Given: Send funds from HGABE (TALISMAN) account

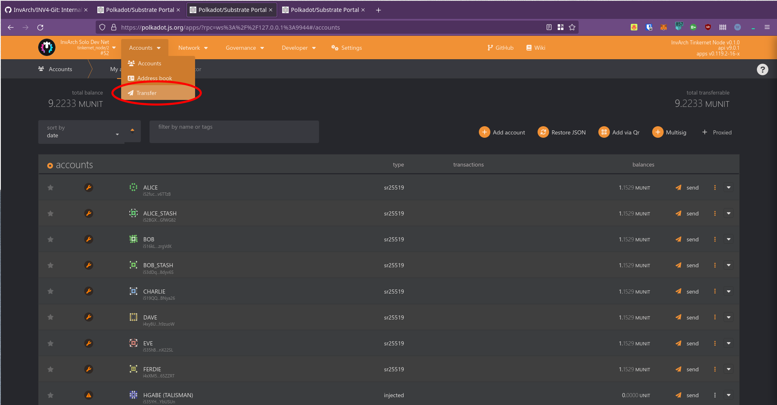Looking at the screenshot, I should (687, 395).
